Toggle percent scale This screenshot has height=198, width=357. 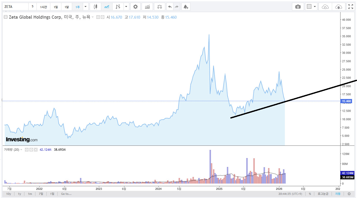click(310, 194)
